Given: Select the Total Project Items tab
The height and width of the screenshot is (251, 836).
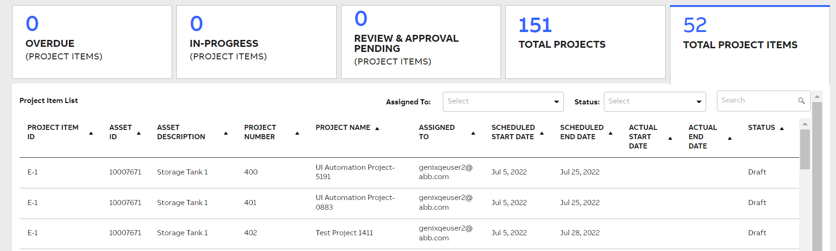Looking at the screenshot, I should click(749, 45).
